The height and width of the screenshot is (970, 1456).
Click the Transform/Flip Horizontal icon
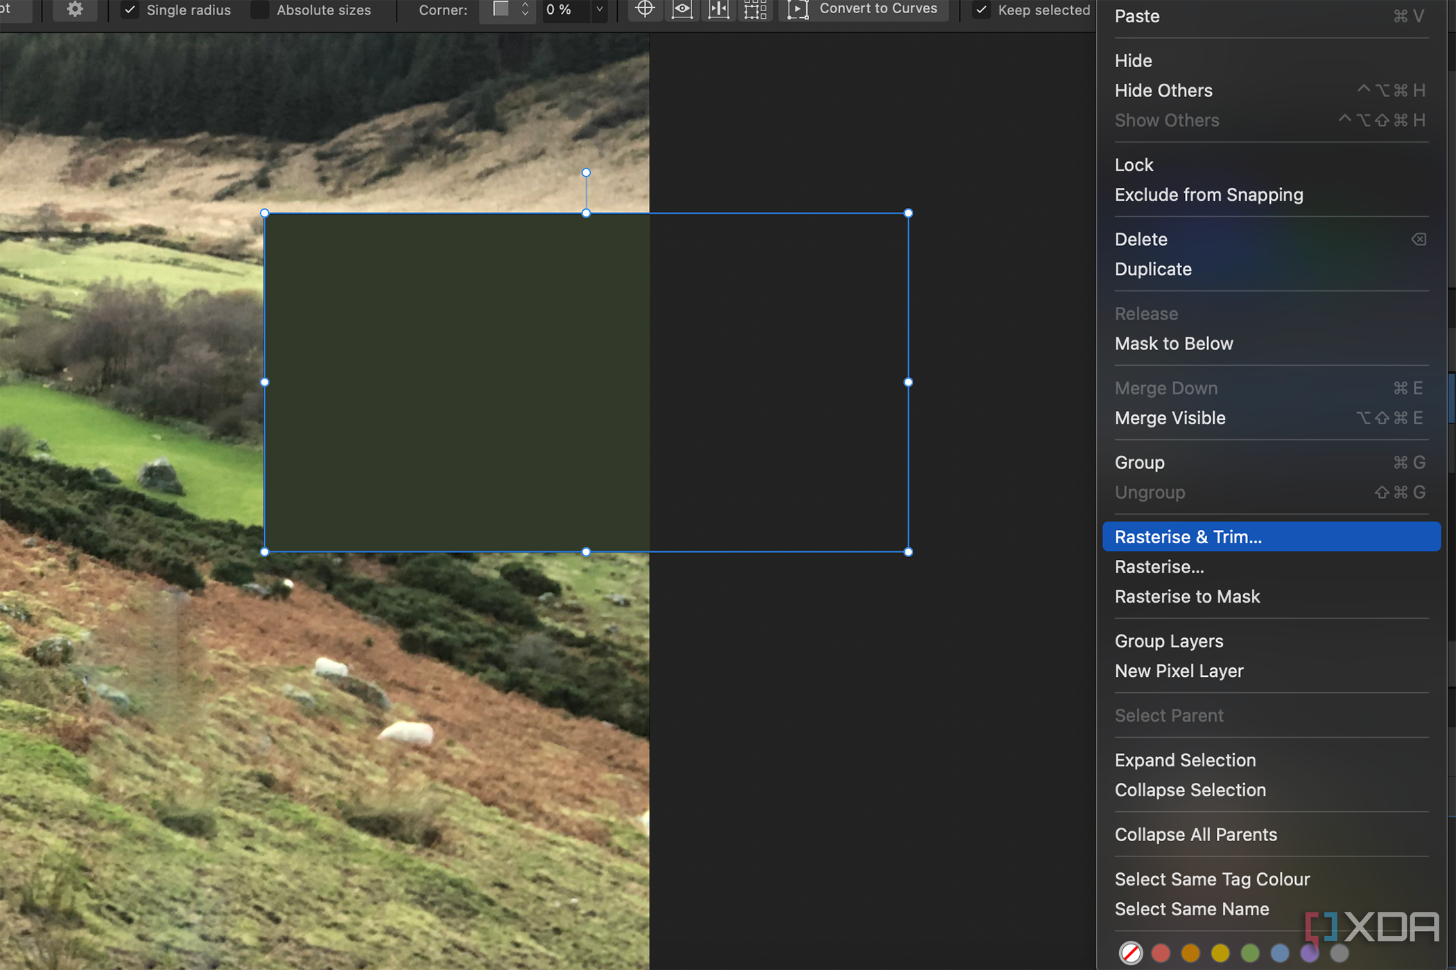point(718,10)
